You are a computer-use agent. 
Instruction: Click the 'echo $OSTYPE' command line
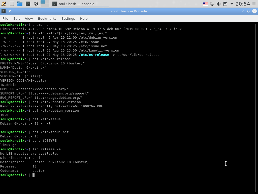point(28,140)
